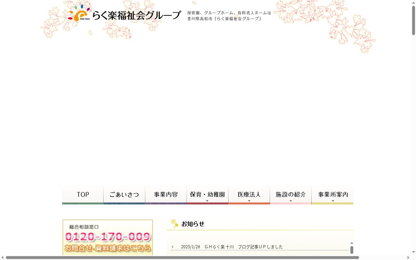Click the page scroll-down arrow
Viewport: 416px width, 260px height.
pos(414,252)
